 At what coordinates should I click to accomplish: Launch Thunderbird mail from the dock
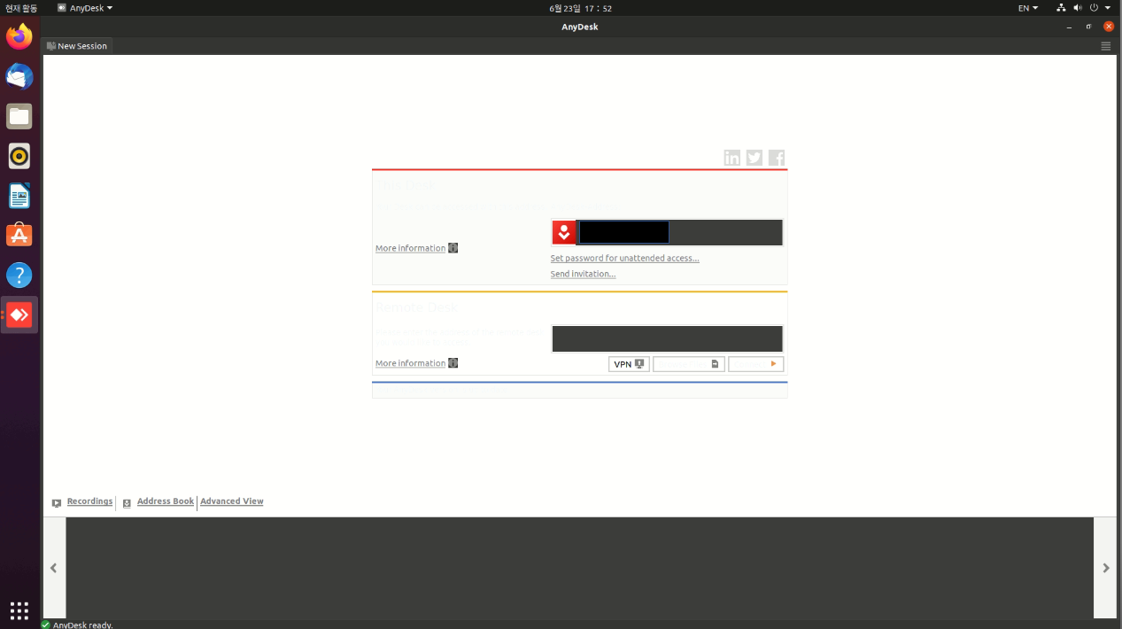pos(19,77)
